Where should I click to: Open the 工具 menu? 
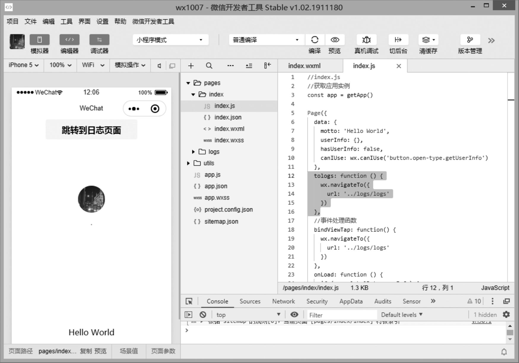point(66,21)
